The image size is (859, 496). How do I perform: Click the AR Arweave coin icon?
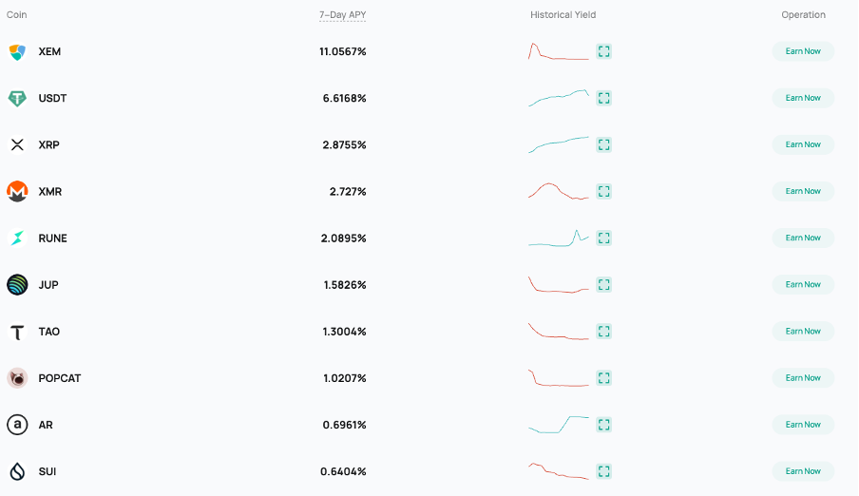click(x=17, y=425)
